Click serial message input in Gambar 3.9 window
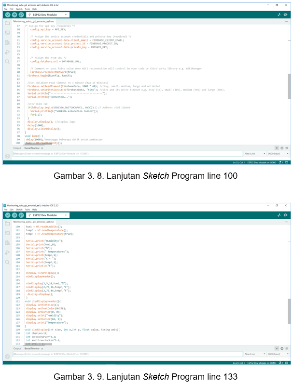Viewport: 293px width, 384px height. [127, 354]
